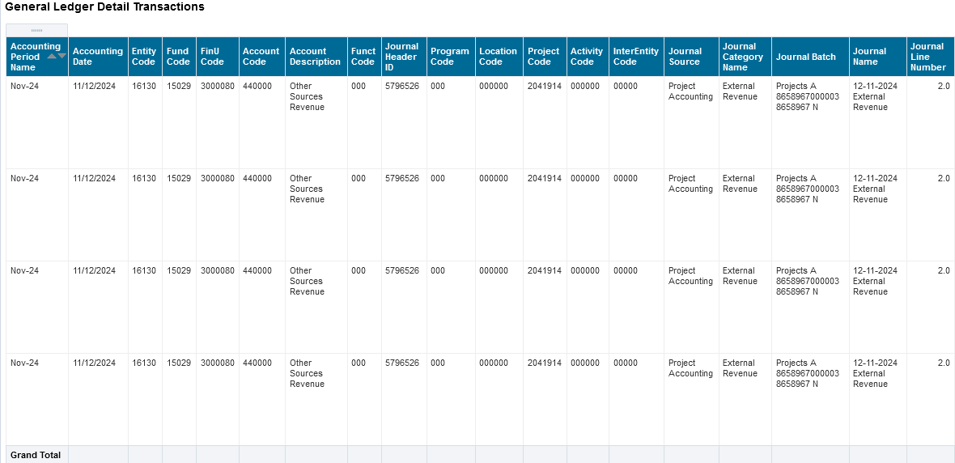Select the Account Description column header
The height and width of the screenshot is (463, 955).
coord(315,57)
